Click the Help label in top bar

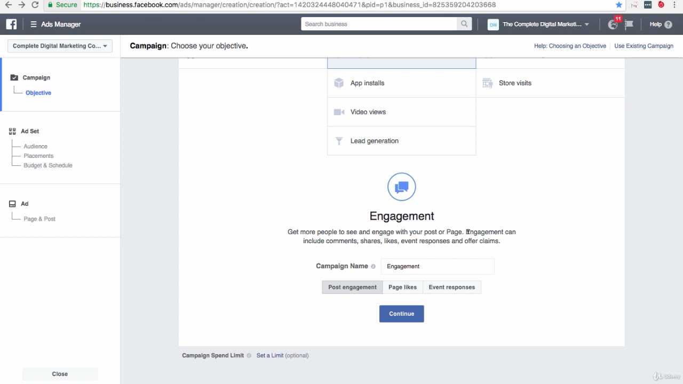655,25
